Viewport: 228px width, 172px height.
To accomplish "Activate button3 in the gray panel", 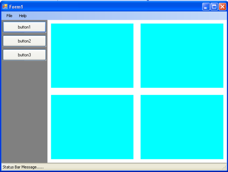I will click(x=25, y=55).
